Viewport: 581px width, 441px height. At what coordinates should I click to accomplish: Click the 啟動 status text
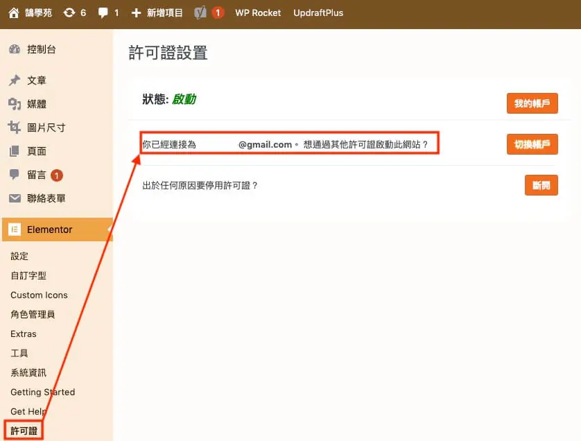pos(184,99)
